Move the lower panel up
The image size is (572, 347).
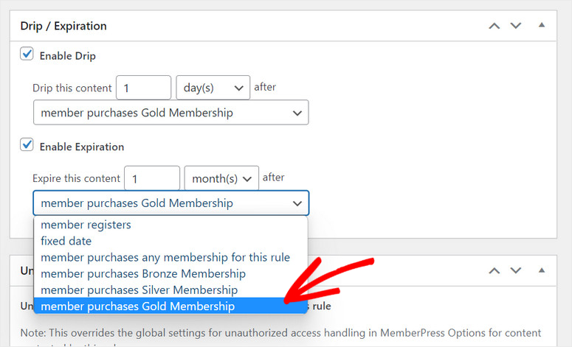494,271
